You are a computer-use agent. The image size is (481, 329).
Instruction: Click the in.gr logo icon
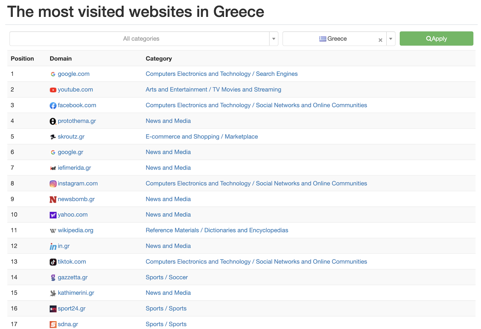(x=53, y=247)
